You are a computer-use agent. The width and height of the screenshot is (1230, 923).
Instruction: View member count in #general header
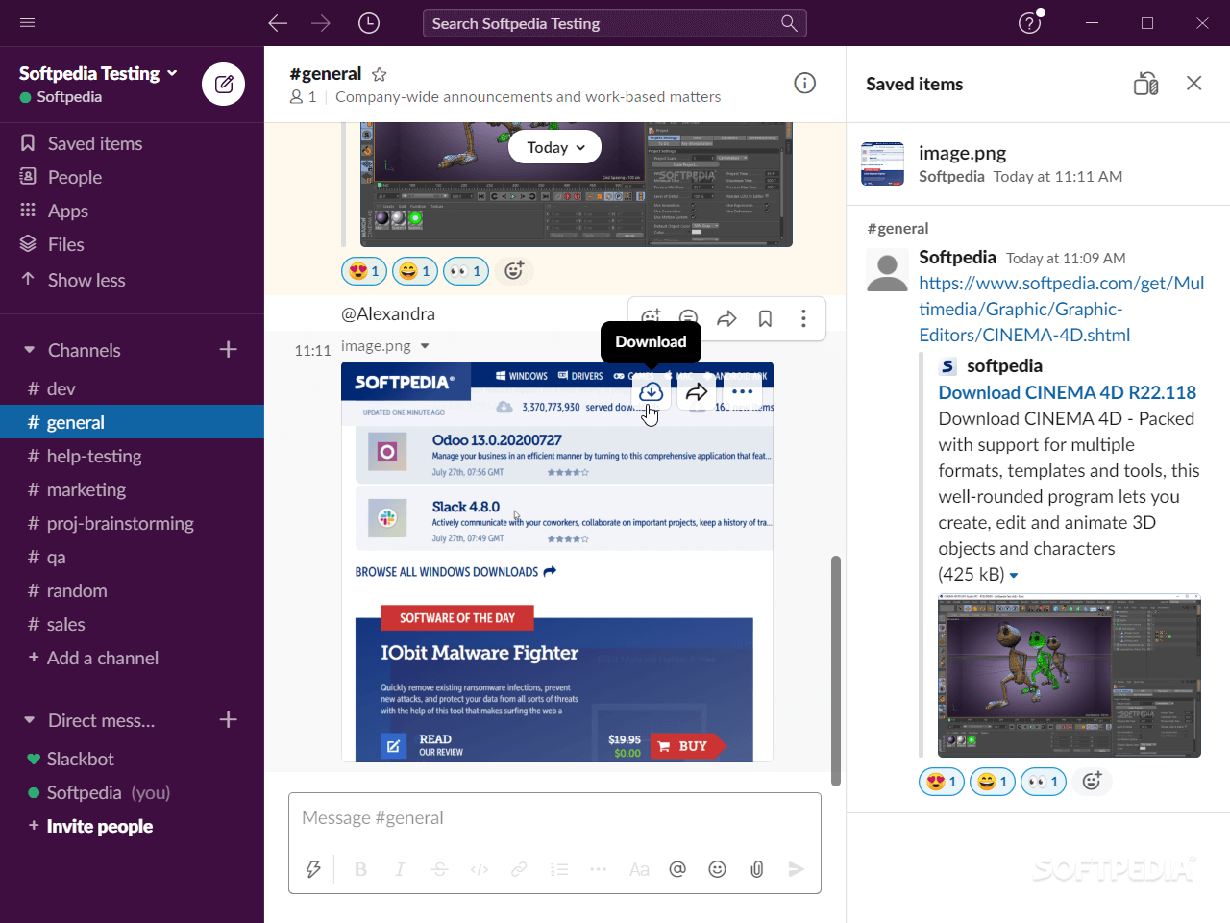303,97
